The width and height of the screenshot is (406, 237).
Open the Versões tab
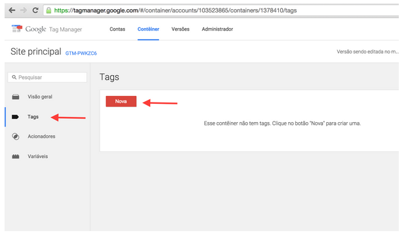(181, 29)
